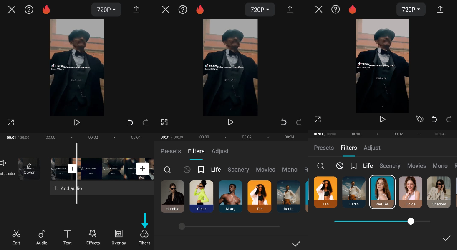The image size is (459, 250).
Task: Tap the flame icon in left screen
Action: coord(46,10)
